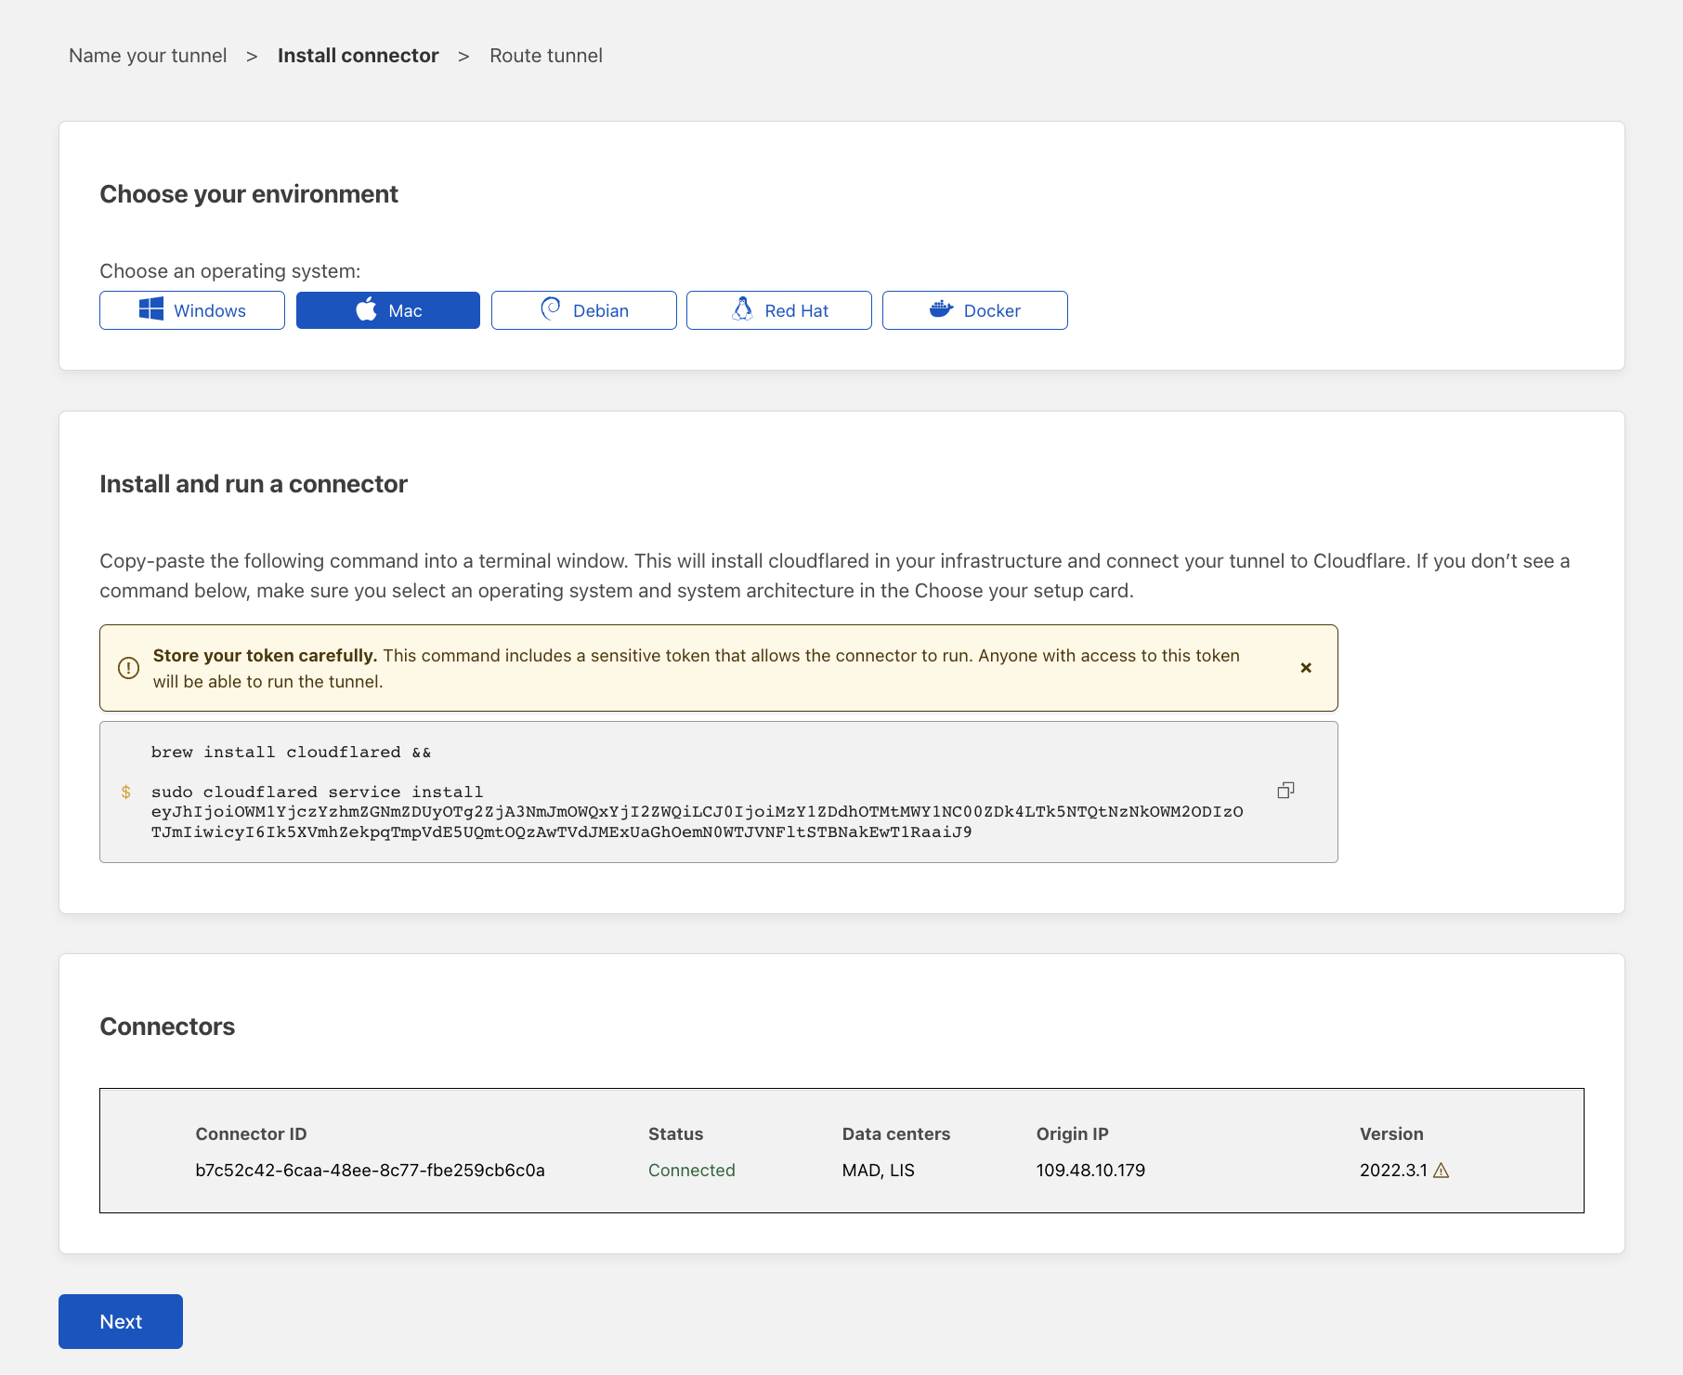Click the Connected status indicator
Image resolution: width=1683 pixels, height=1375 pixels.
tap(691, 1171)
